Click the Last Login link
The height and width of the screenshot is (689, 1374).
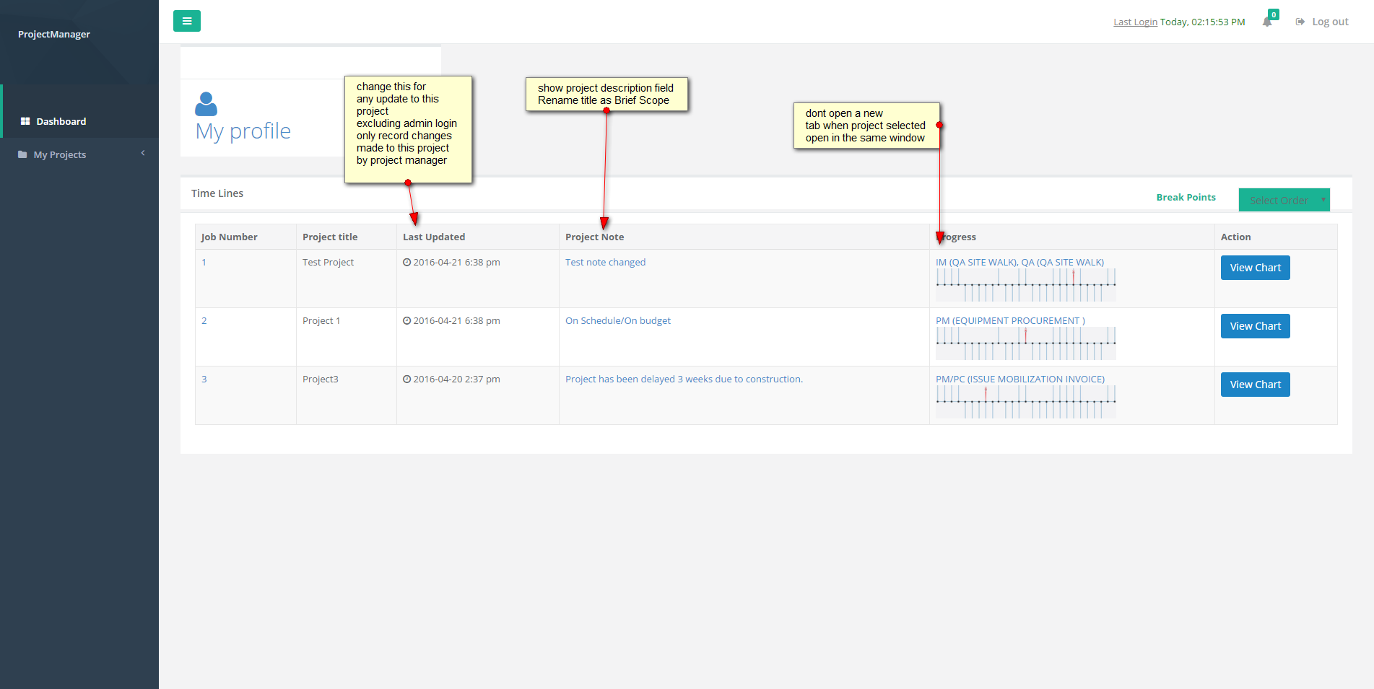click(1135, 22)
